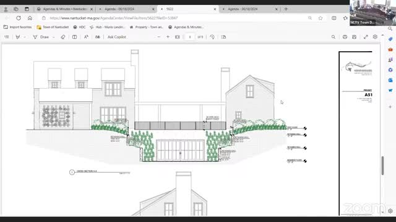The image size is (396, 222).
Task: Zoom out the PDF
Action: (x=159, y=37)
